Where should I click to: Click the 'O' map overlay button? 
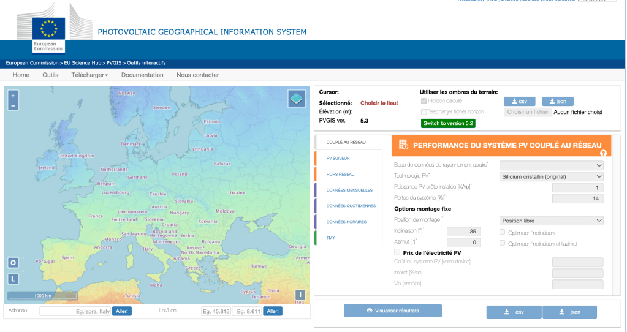coord(13,263)
